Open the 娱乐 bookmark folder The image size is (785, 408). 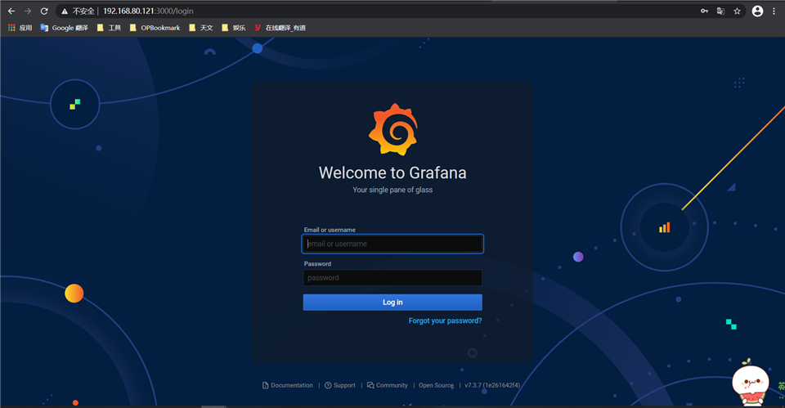(x=233, y=28)
